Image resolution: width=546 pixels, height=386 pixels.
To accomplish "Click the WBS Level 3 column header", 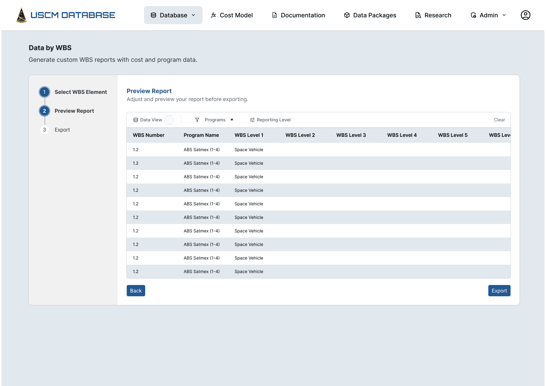I will [x=351, y=135].
